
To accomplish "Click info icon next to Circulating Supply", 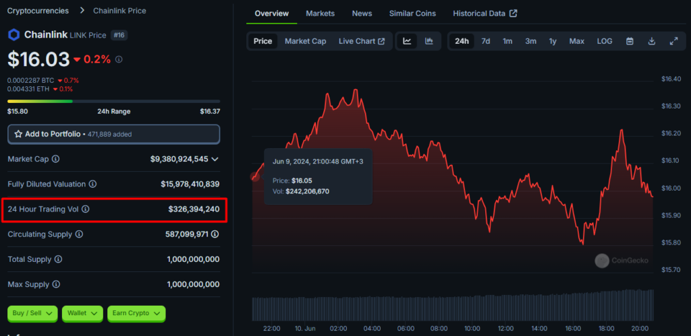I will (x=79, y=234).
